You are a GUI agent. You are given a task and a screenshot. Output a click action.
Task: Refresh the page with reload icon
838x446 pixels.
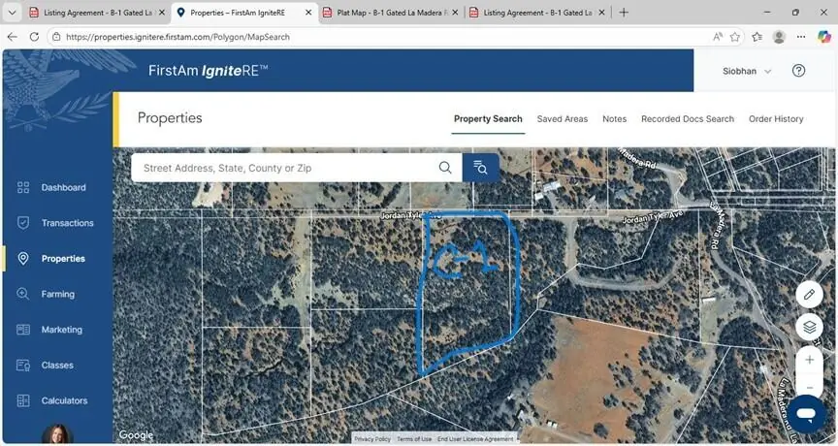tap(34, 37)
